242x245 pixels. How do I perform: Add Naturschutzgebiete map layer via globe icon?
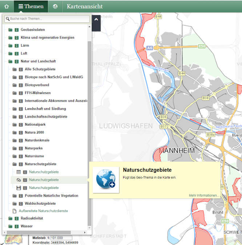coord(19,180)
